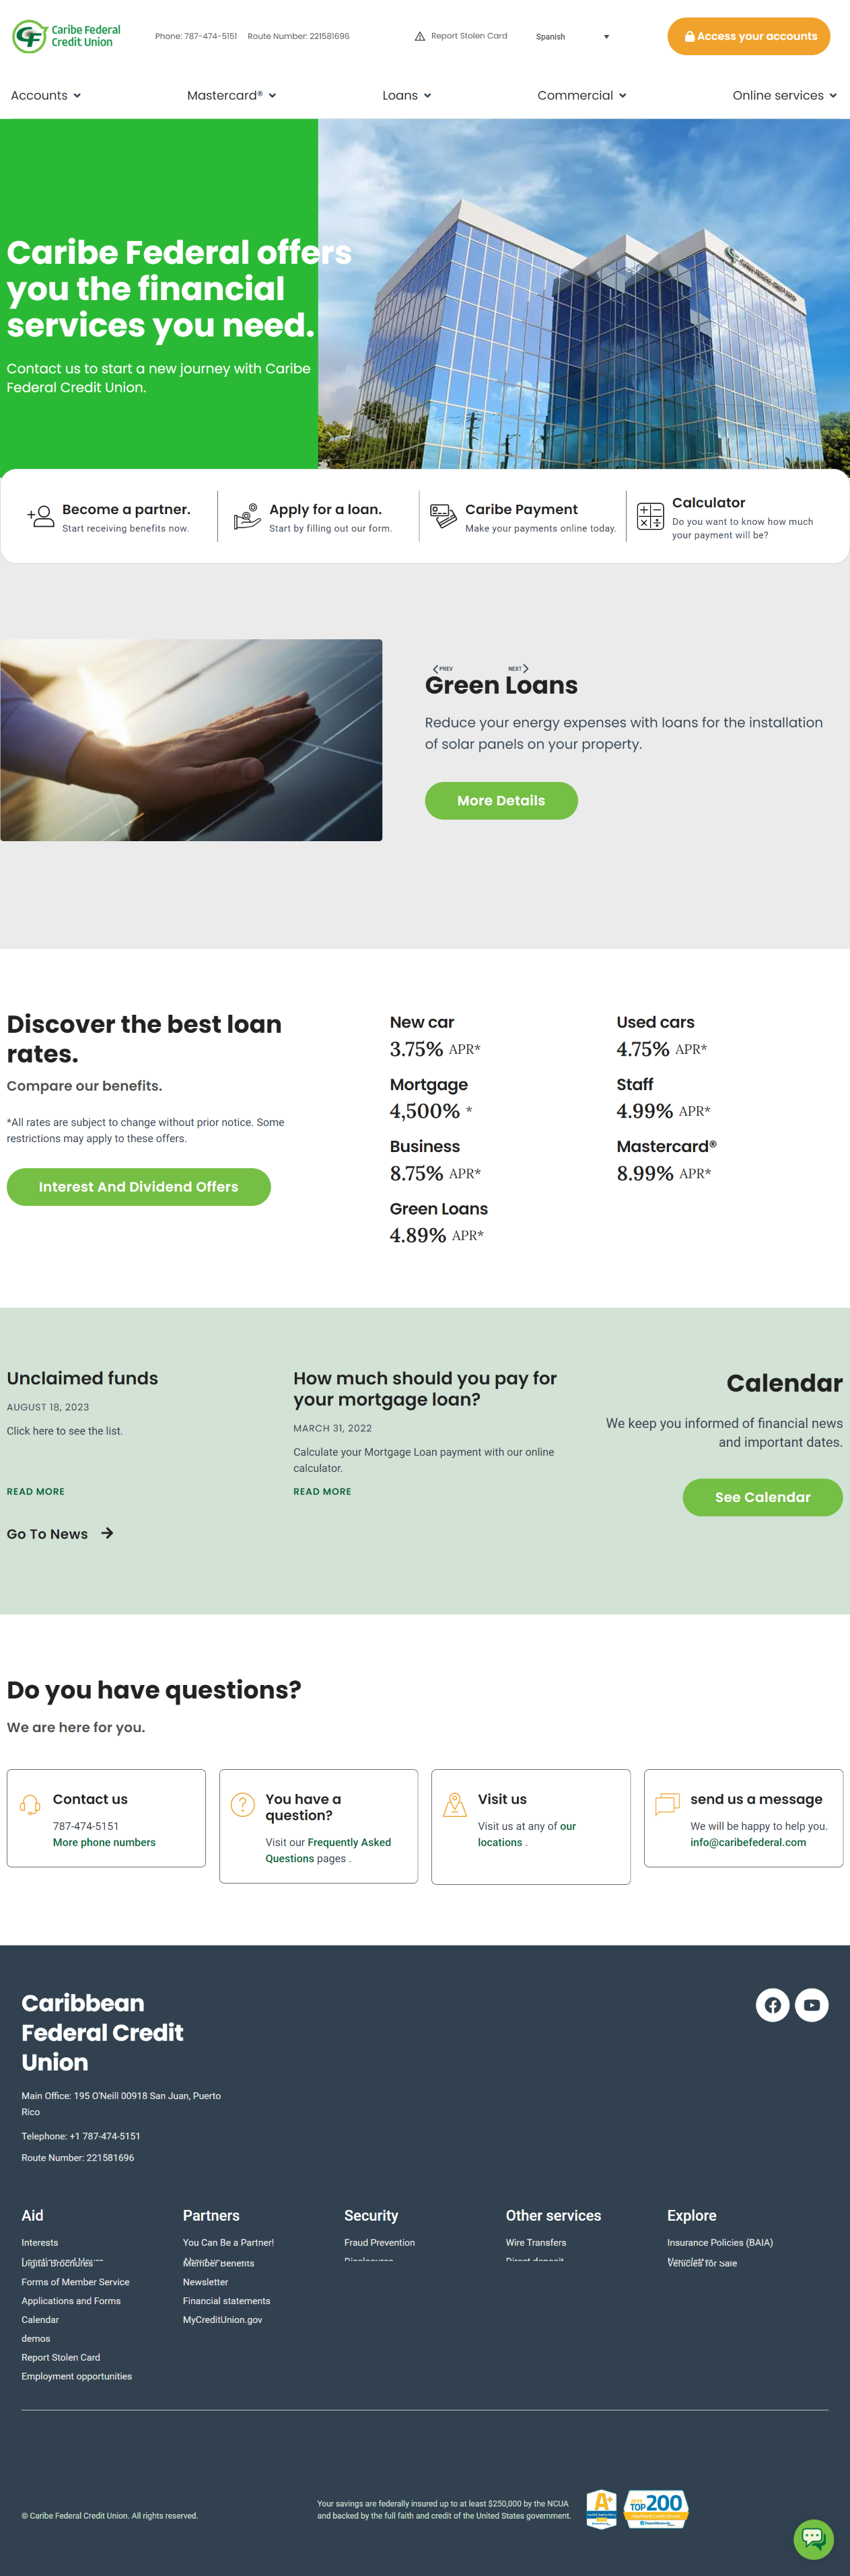Open the Facebook page icon in footer

(772, 2004)
